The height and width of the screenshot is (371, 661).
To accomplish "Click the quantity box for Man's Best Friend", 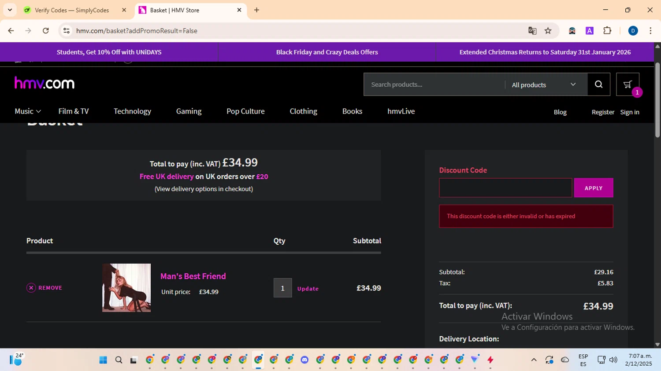I will (282, 288).
